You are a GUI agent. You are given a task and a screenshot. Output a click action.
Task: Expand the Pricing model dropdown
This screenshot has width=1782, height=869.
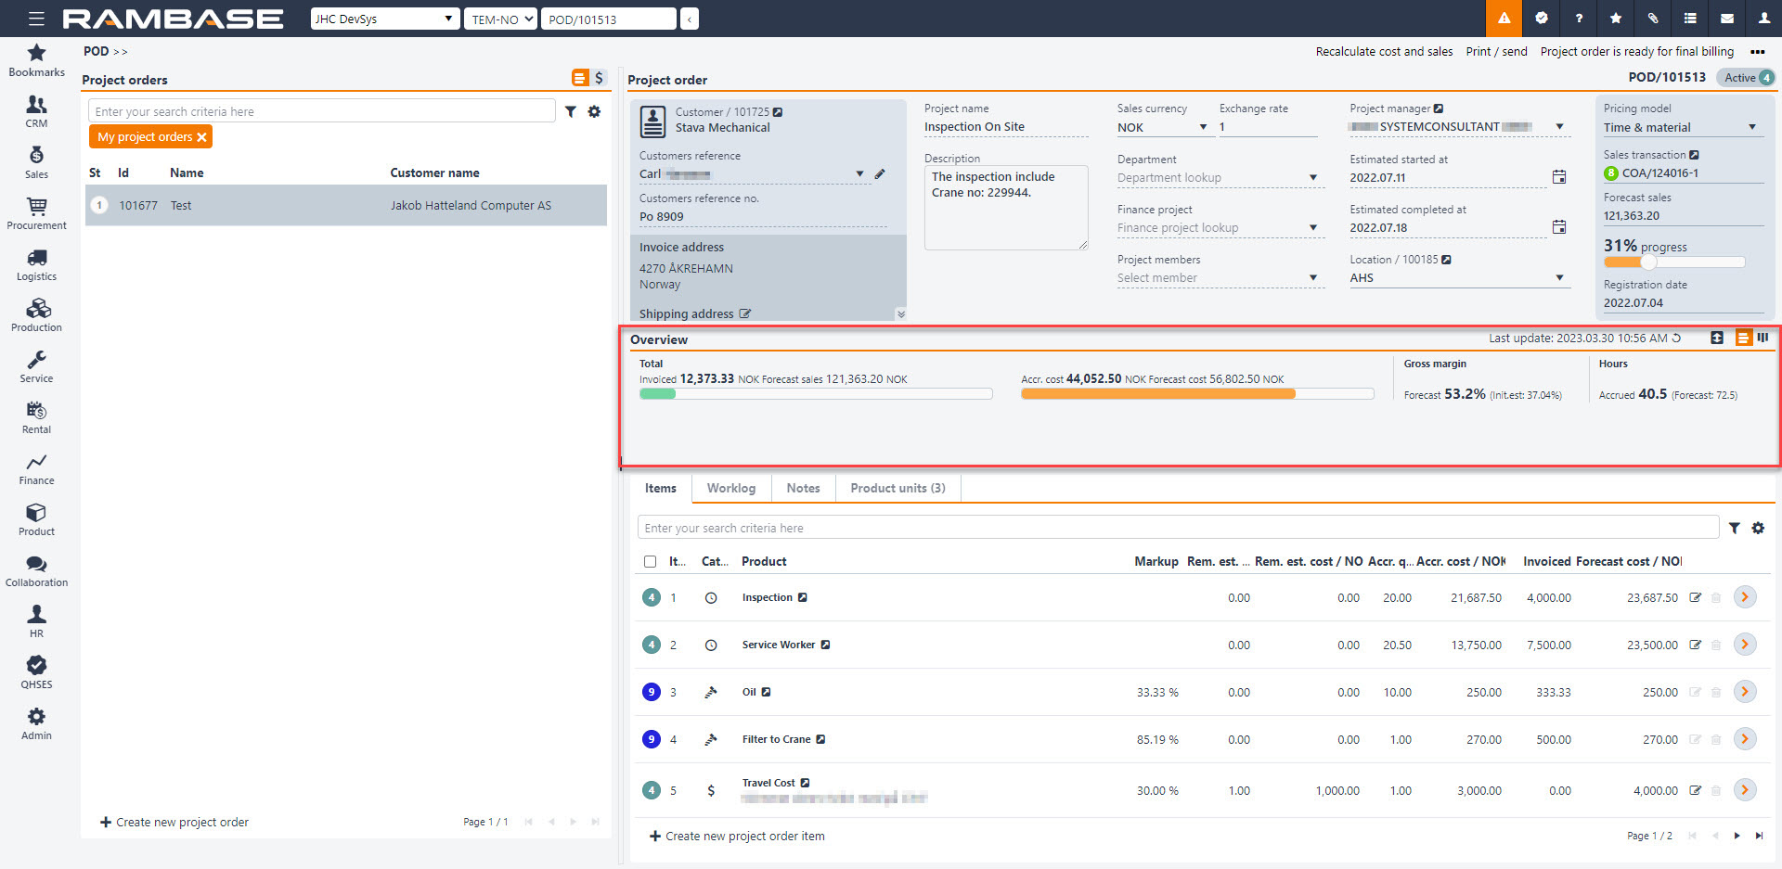[x=1751, y=127]
